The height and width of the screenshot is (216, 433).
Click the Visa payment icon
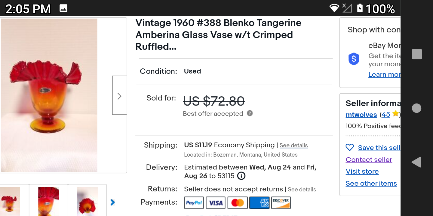pyautogui.click(x=216, y=203)
